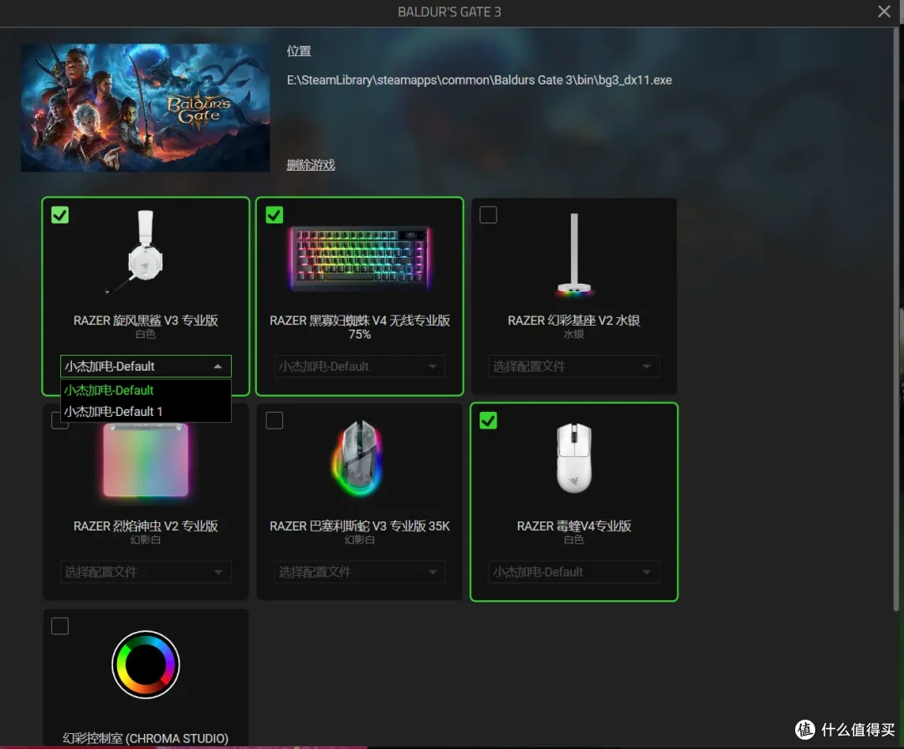This screenshot has height=749, width=904.
Task: Click the RAZER 巴塞利斯蛇 V3 专业版 35K label
Action: click(359, 526)
